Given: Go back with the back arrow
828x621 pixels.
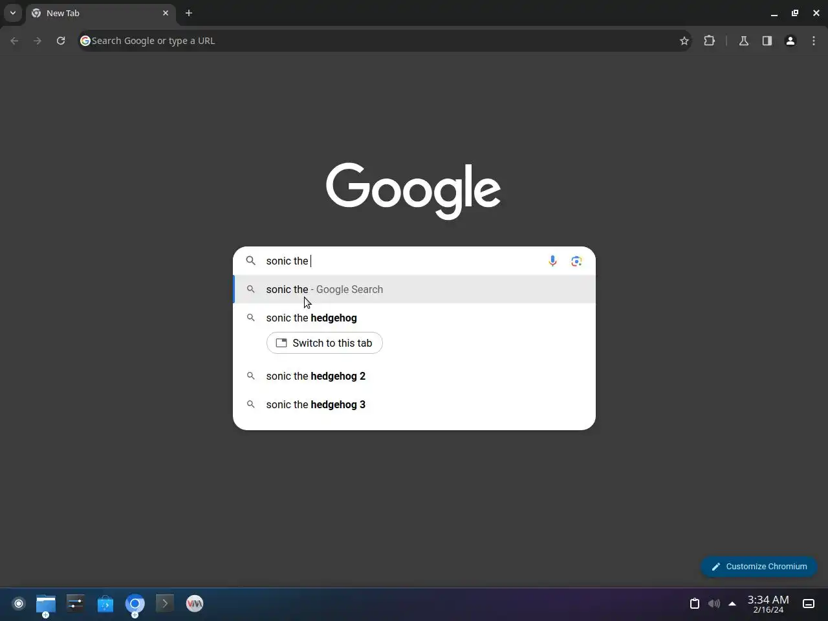Looking at the screenshot, I should click(x=14, y=41).
